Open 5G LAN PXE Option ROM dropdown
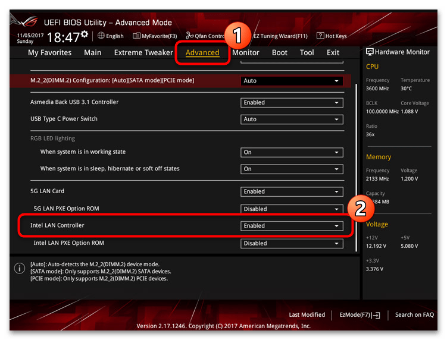Image resolution: width=447 pixels, height=340 pixels. 292,209
